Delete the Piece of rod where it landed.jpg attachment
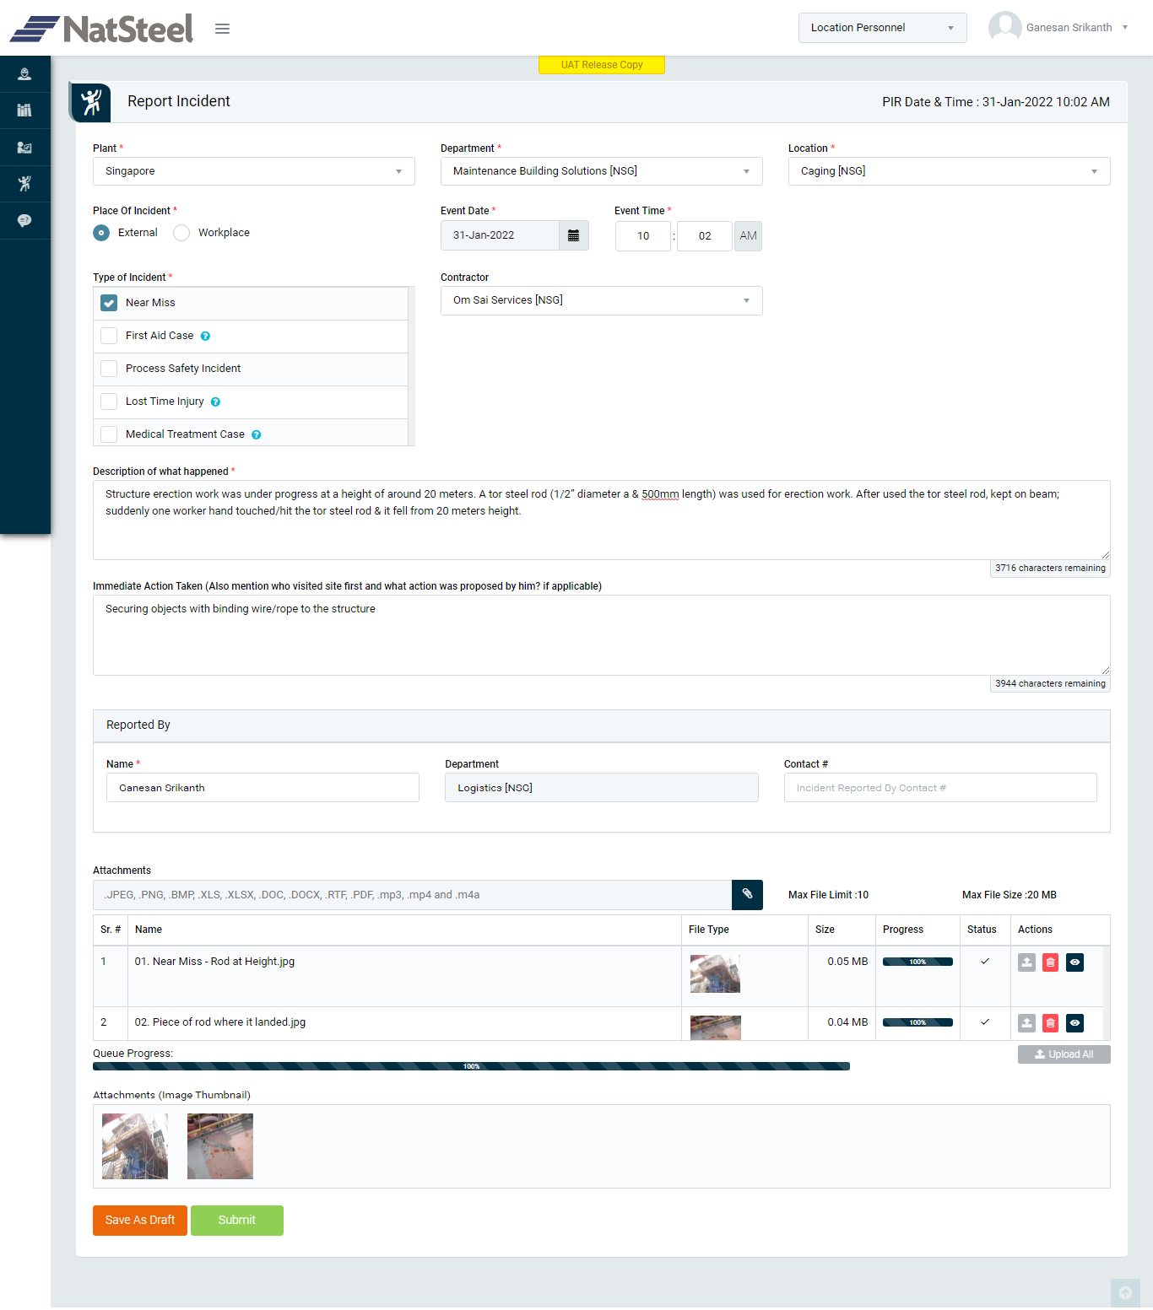This screenshot has width=1153, height=1310. (x=1050, y=1023)
